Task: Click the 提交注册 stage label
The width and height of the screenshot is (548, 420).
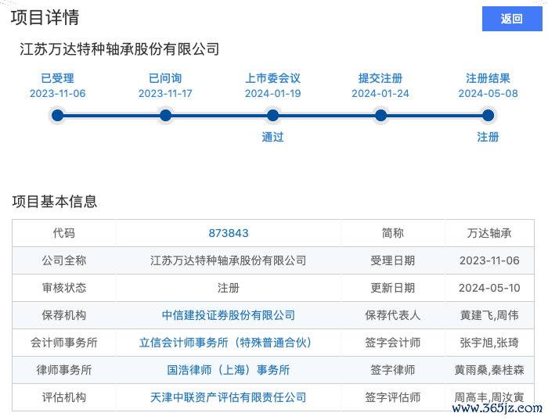Action: (380, 78)
